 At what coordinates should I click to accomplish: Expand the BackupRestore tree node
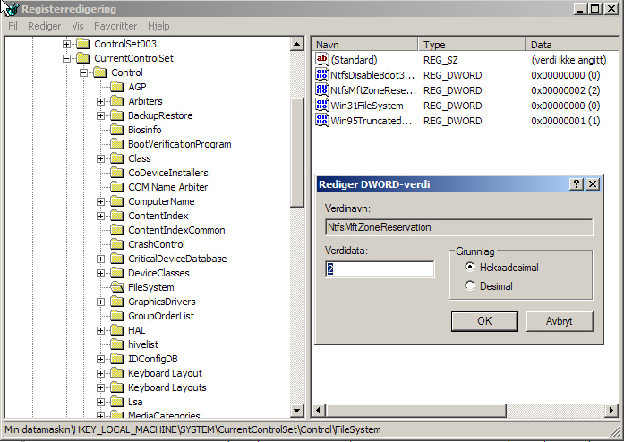pos(100,115)
